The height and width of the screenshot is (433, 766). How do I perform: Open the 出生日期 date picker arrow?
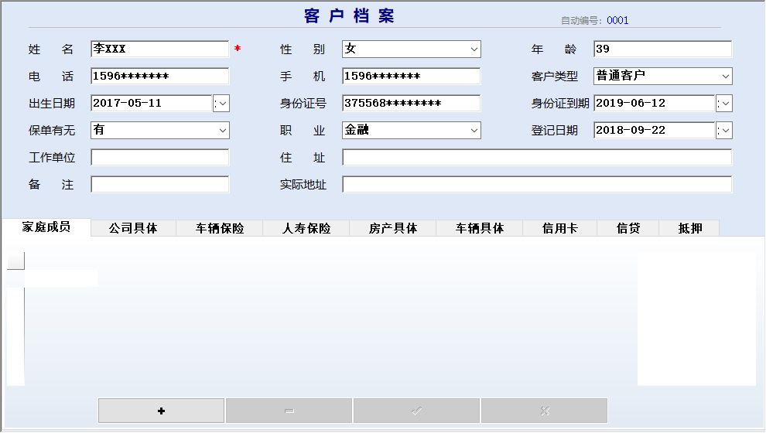pos(221,104)
